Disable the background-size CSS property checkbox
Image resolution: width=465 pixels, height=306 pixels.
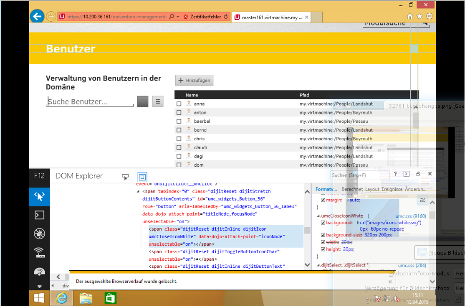coord(323,235)
